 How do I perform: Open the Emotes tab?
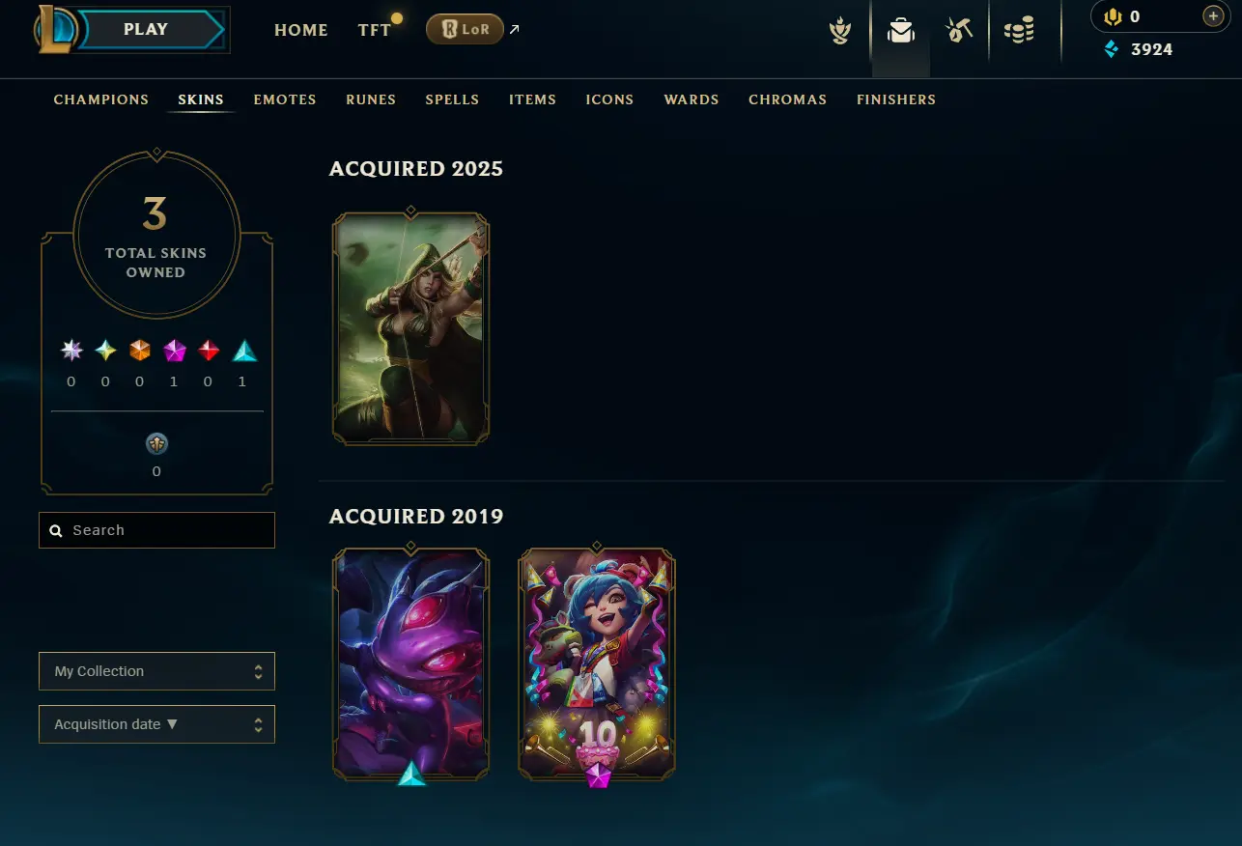(285, 99)
